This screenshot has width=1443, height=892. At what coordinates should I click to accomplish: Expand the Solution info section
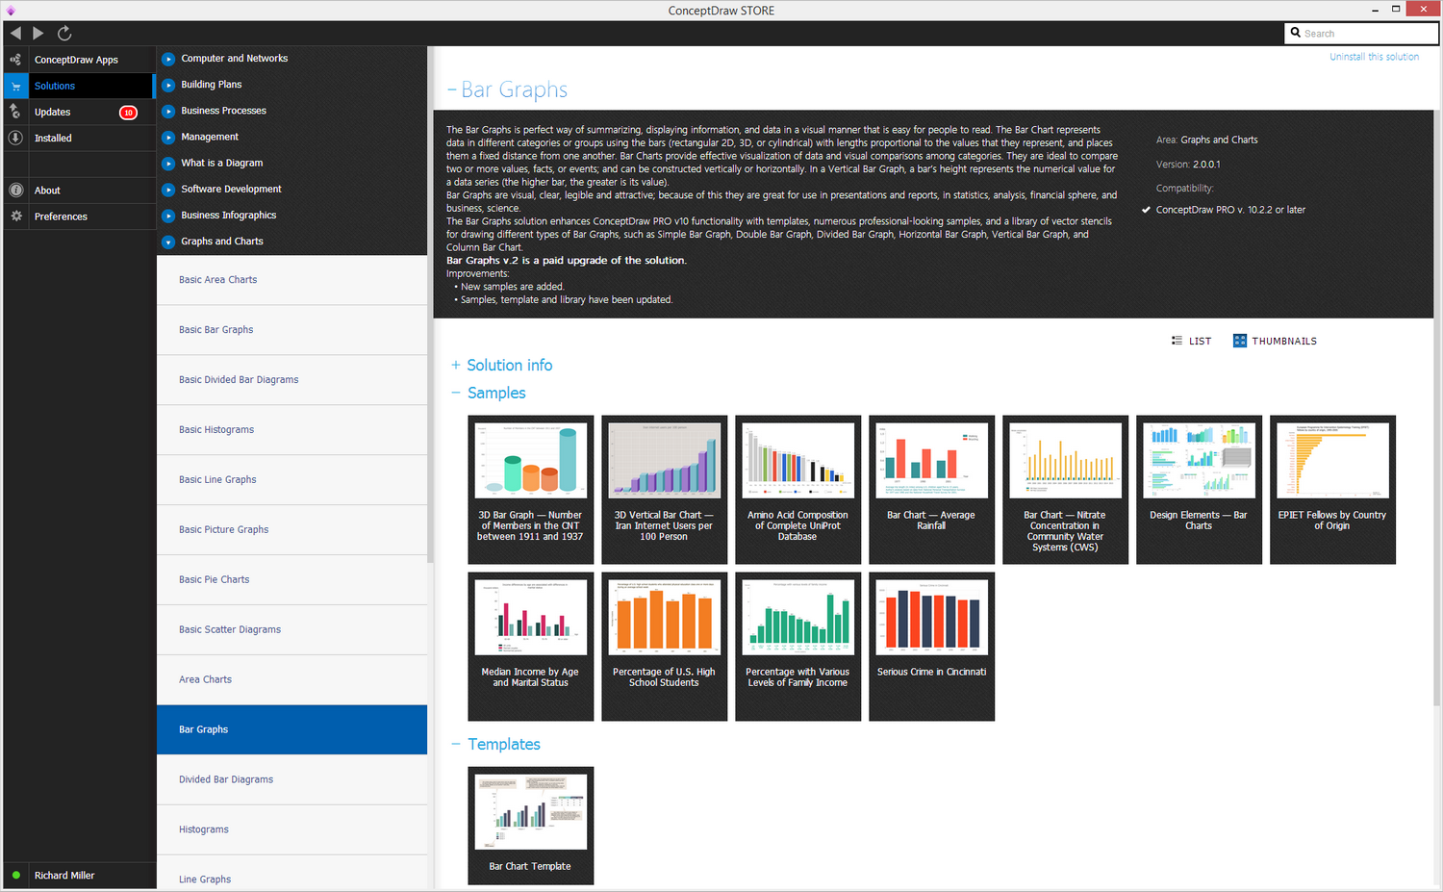pos(456,366)
